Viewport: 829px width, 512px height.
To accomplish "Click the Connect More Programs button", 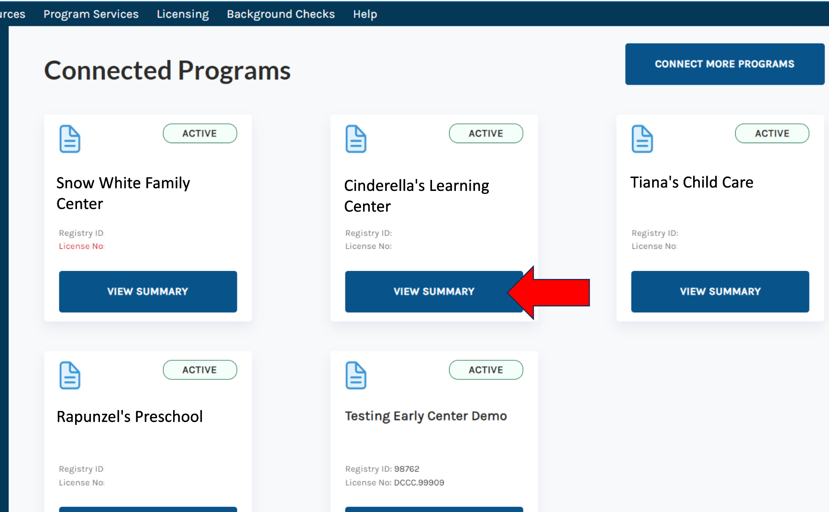I will (724, 64).
